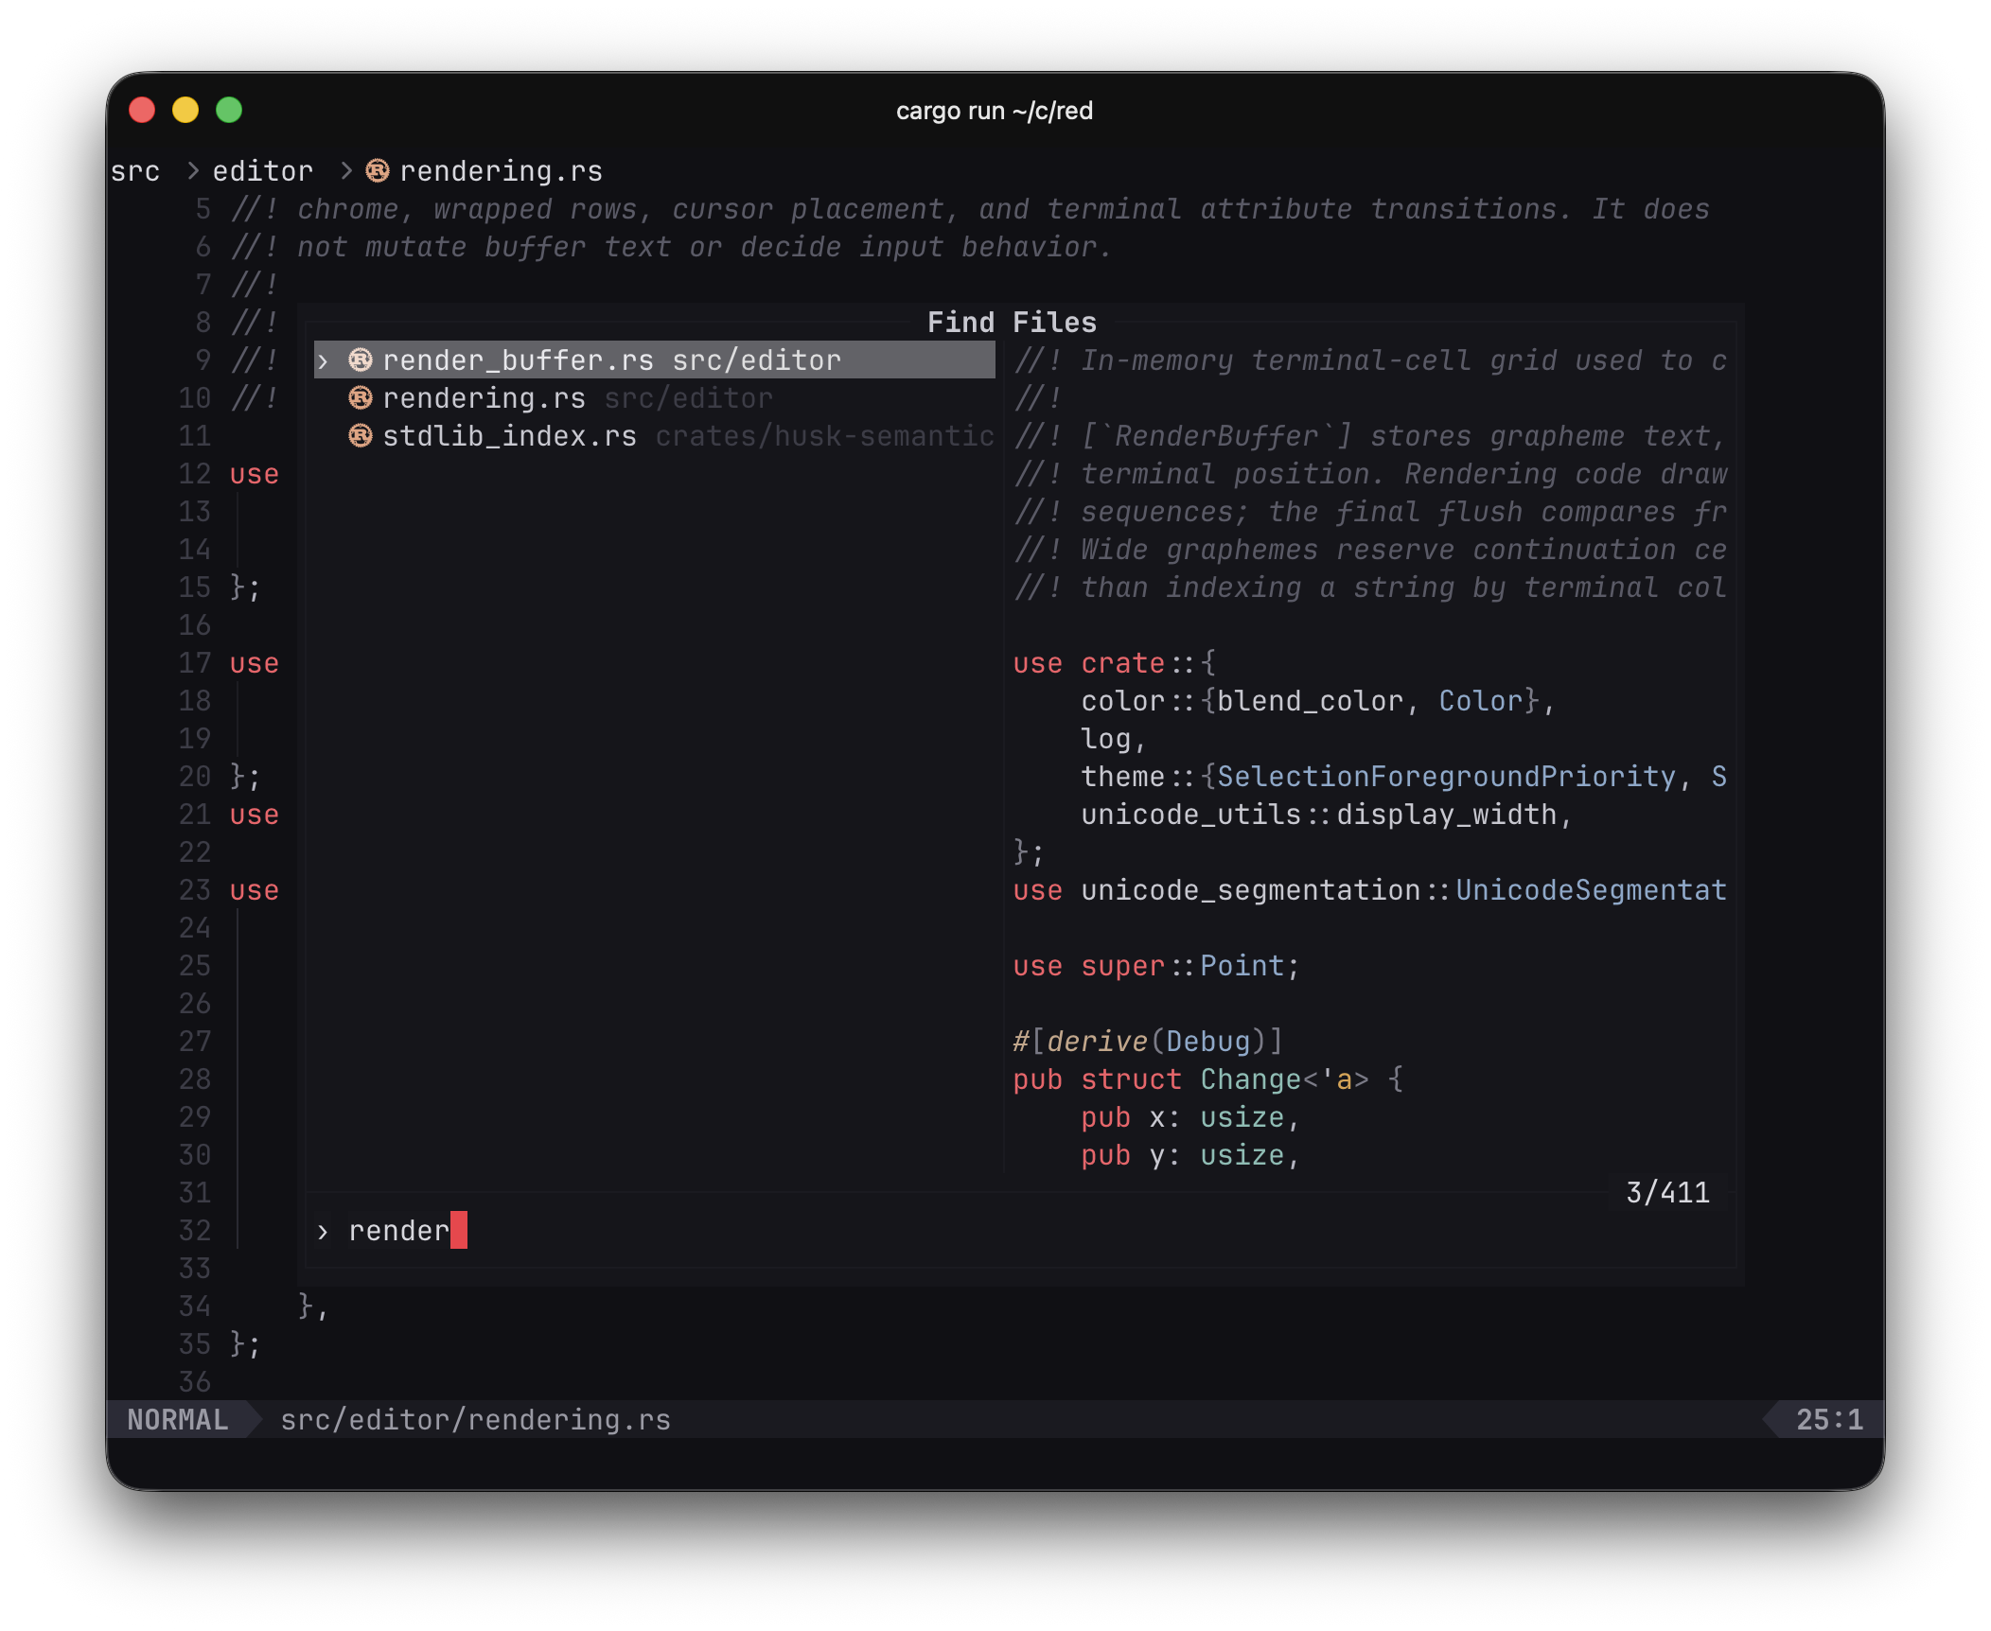Click 'pub y: usize,' in the preview
The image size is (1991, 1631).
[x=1190, y=1155]
